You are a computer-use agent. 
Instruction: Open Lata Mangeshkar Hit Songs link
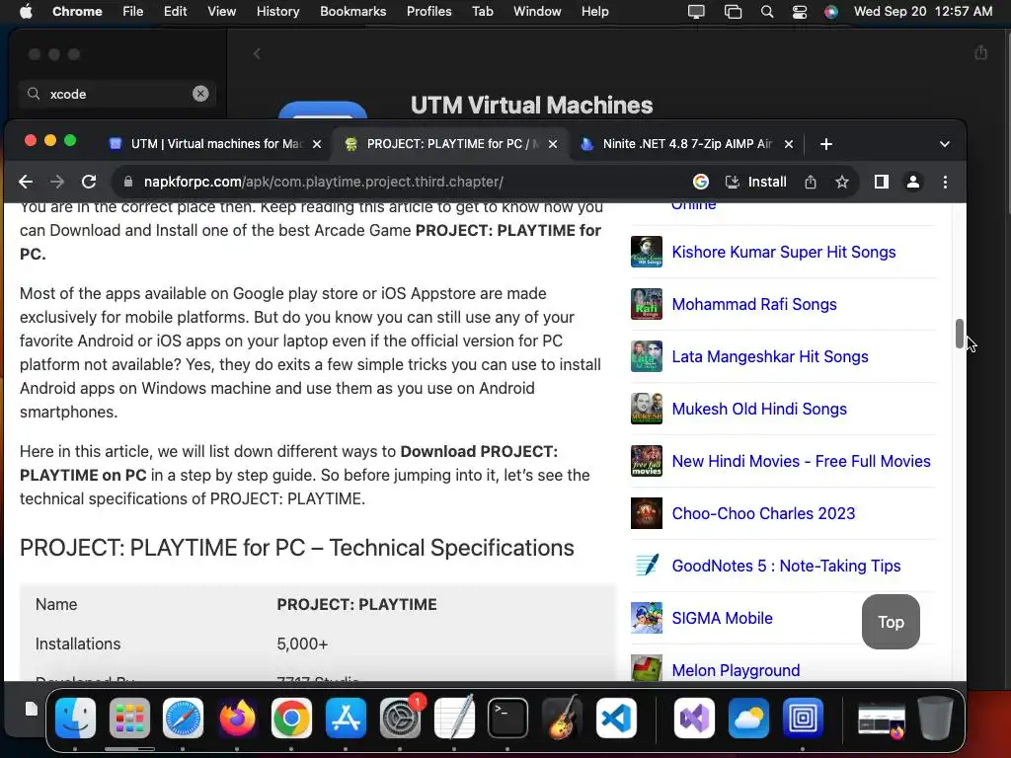pos(770,356)
